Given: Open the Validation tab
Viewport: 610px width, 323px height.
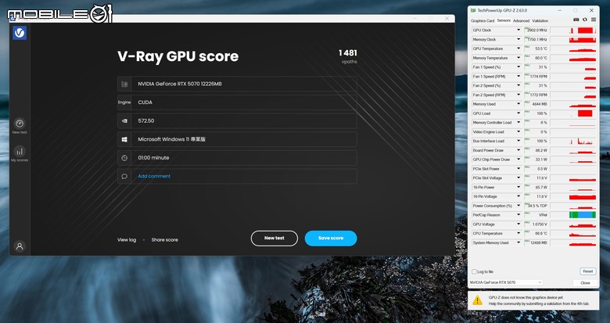Looking at the screenshot, I should tap(540, 20).
